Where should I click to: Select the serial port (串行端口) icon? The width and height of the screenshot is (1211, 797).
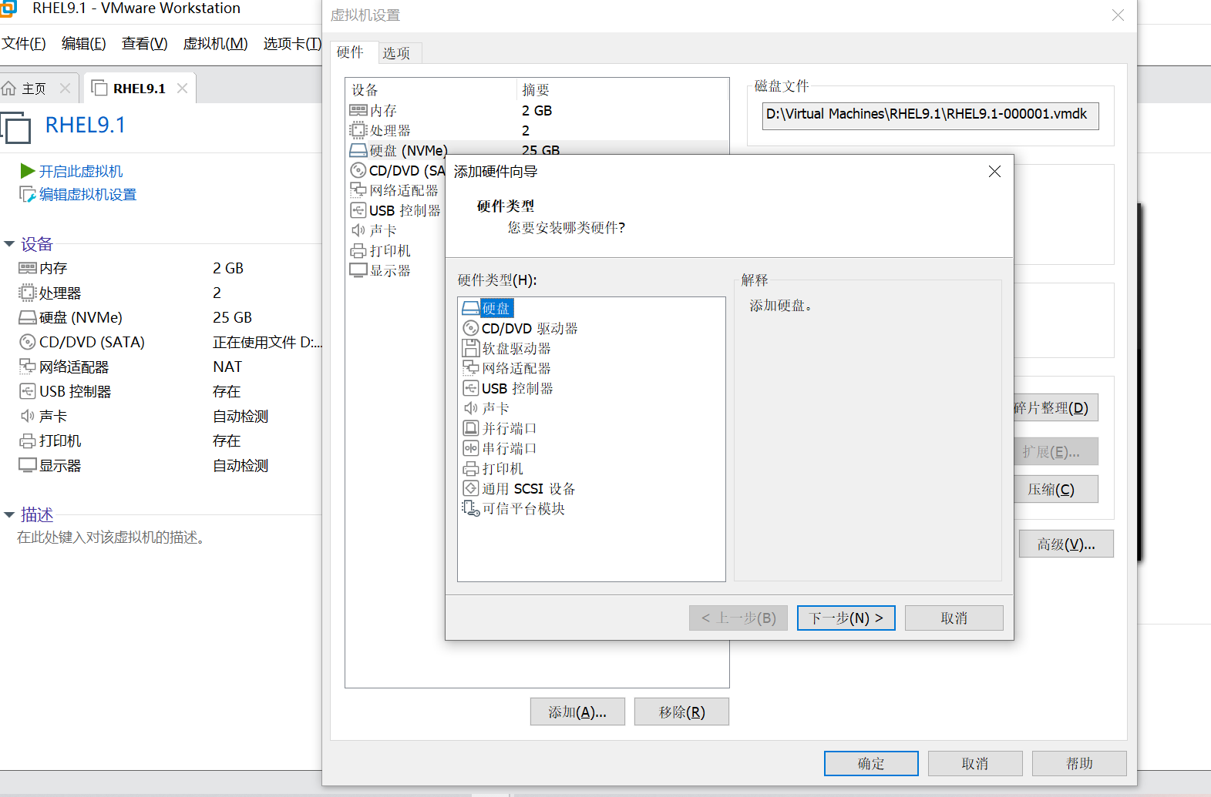(x=470, y=449)
